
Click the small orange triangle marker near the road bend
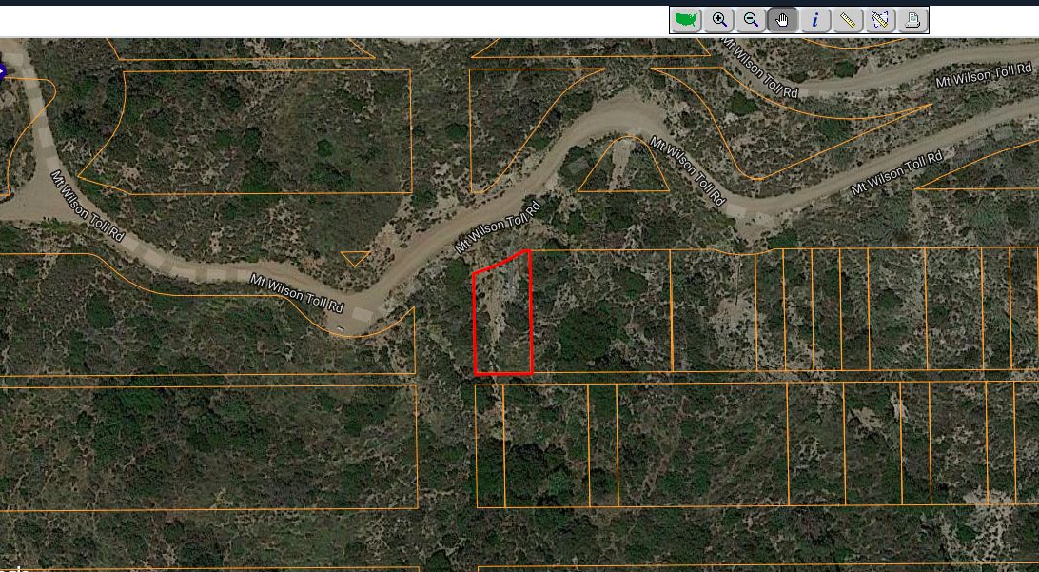point(354,255)
